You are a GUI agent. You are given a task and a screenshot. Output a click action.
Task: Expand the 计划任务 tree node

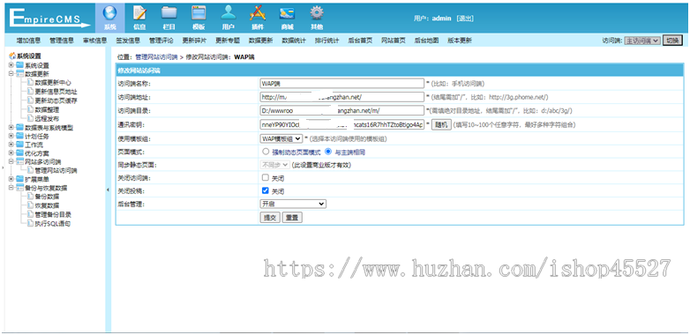tap(11, 137)
